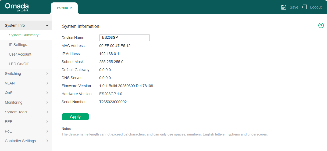Viewport: 327px width, 151px height.
Task: Open IP Settings page
Action: [18, 45]
